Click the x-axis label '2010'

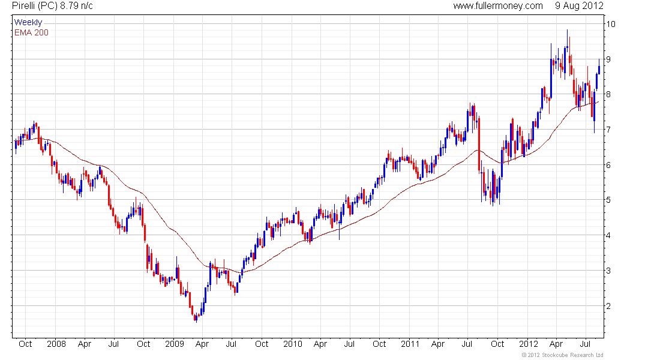[293, 344]
